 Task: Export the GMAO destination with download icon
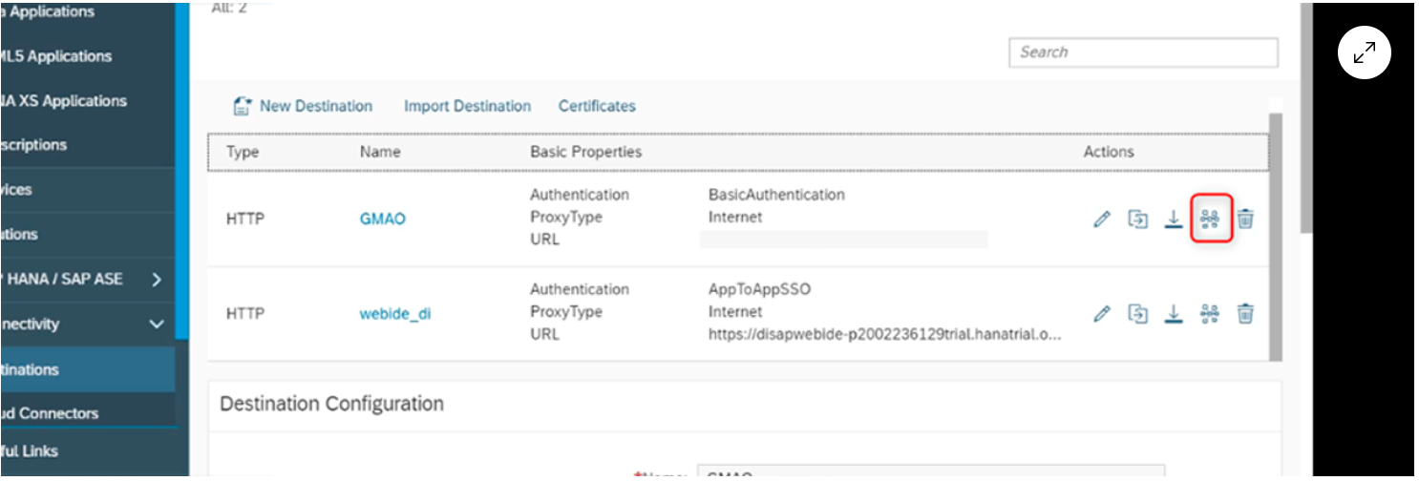(1174, 220)
